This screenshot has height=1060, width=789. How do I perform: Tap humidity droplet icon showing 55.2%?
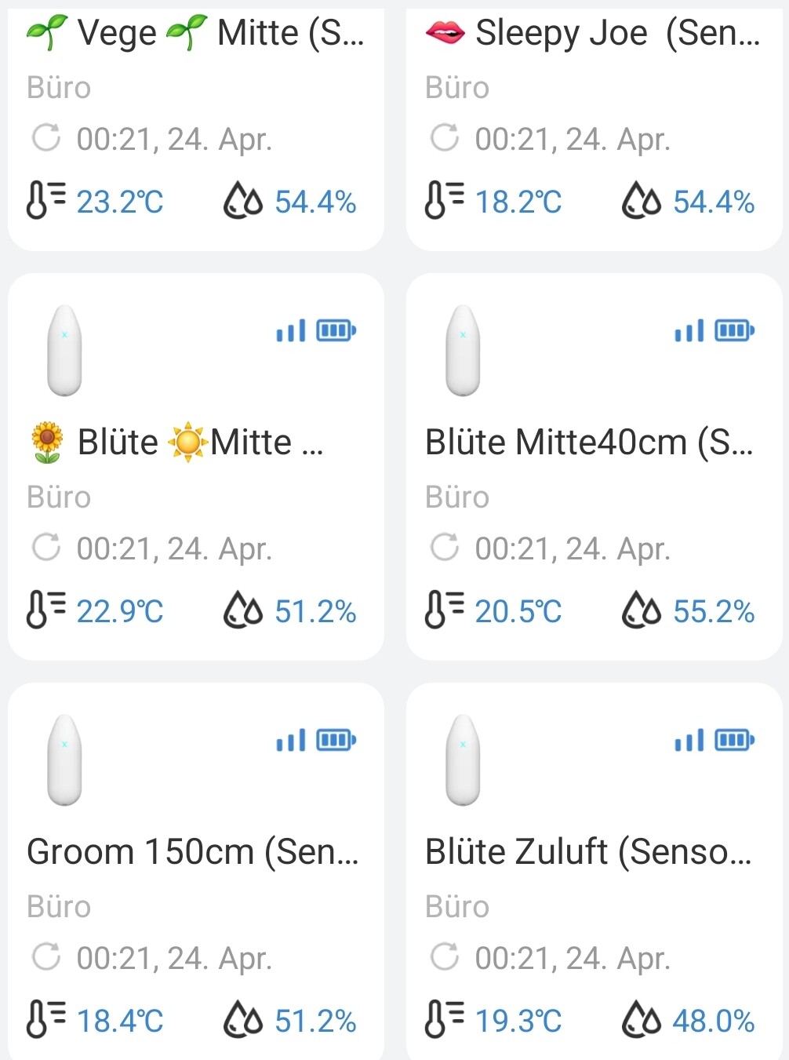point(642,610)
